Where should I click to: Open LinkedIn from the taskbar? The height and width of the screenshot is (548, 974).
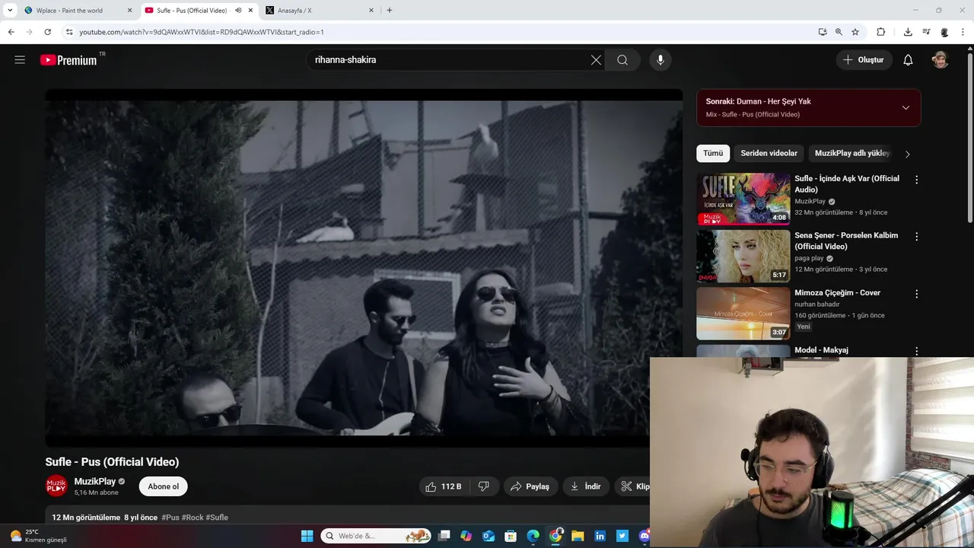(x=600, y=536)
